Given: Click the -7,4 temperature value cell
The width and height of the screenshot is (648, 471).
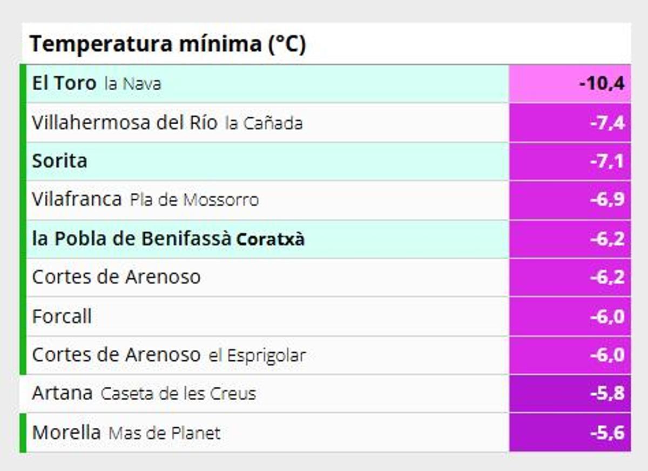Looking at the screenshot, I should [607, 123].
